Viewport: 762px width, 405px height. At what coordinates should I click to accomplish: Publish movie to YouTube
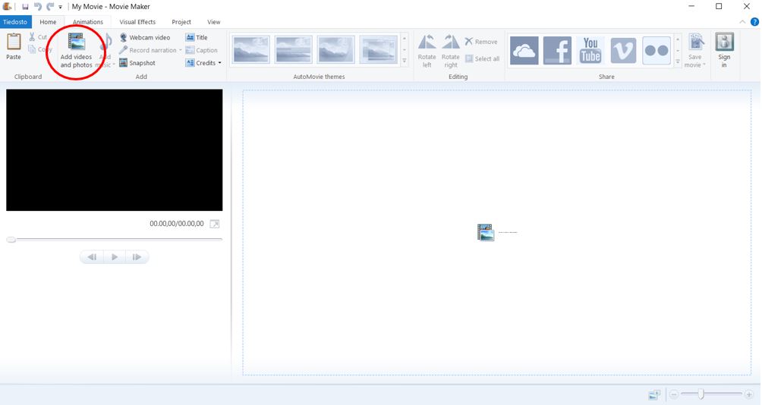[590, 50]
